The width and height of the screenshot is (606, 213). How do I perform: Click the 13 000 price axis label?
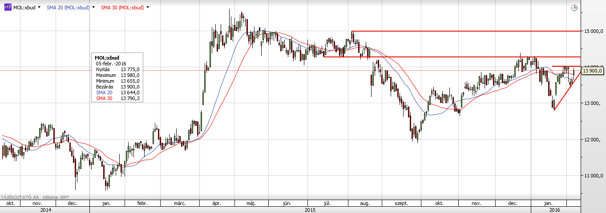(x=594, y=104)
